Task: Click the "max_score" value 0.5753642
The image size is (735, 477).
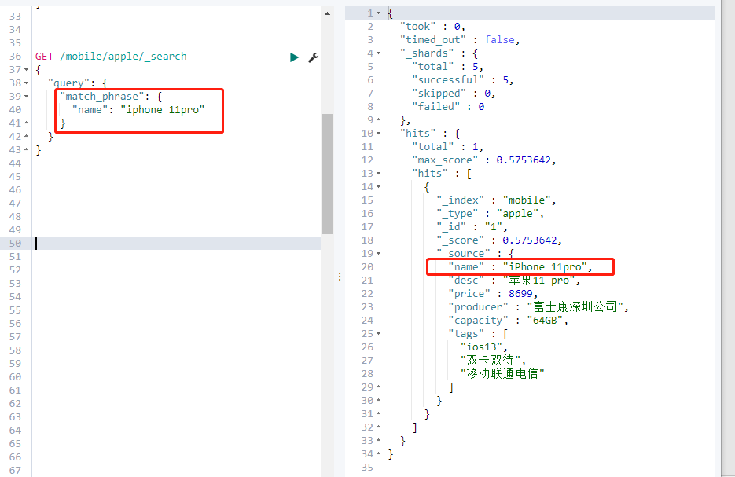Action: click(x=524, y=160)
